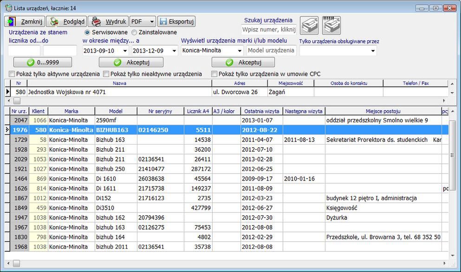Check 'Pokaż tylko urządzenia w umowie CPC'
Viewport: 461px width, 272px height.
214,74
